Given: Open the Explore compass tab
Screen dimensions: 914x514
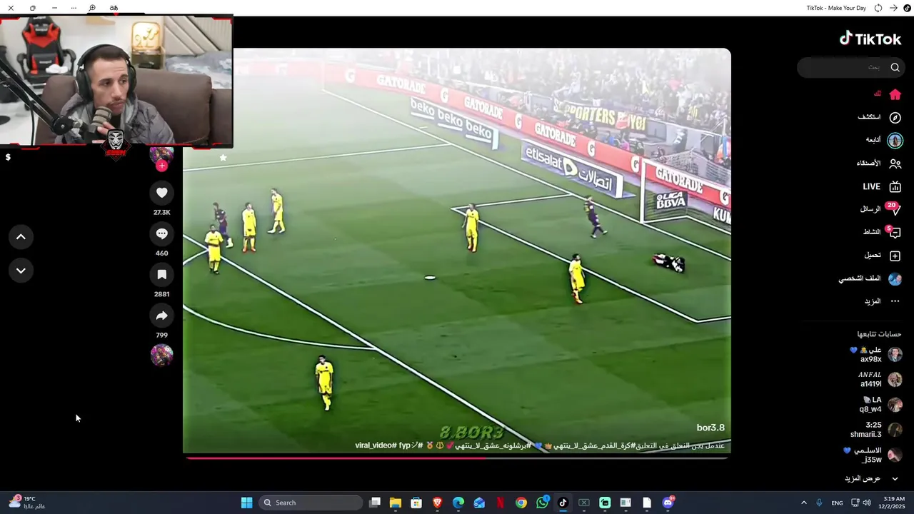Looking at the screenshot, I should pos(895,117).
